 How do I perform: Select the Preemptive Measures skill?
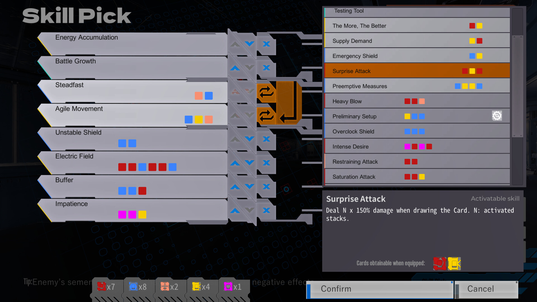417,86
